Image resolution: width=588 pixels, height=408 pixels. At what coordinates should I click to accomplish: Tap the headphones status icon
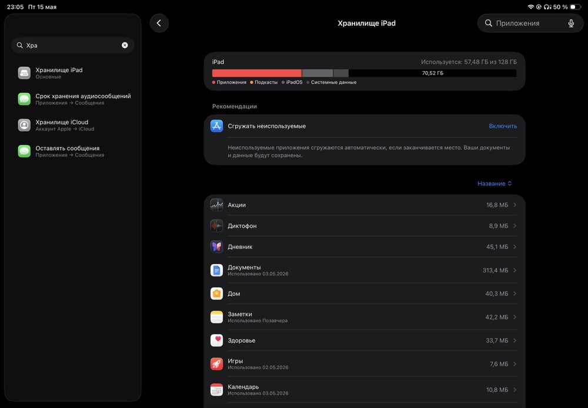(547, 6)
